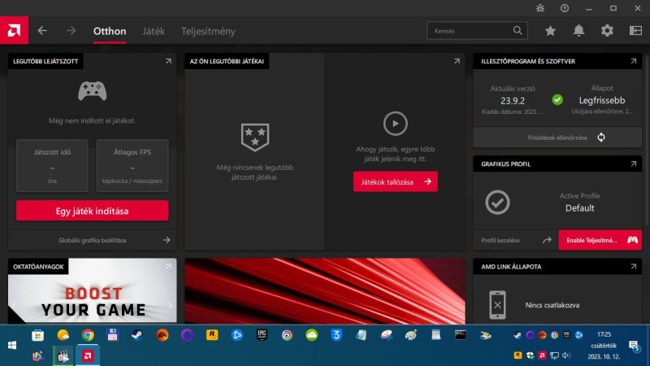This screenshot has height=366, width=650.
Task: Open Ubisoft Connect from taskbar
Action: click(x=287, y=335)
